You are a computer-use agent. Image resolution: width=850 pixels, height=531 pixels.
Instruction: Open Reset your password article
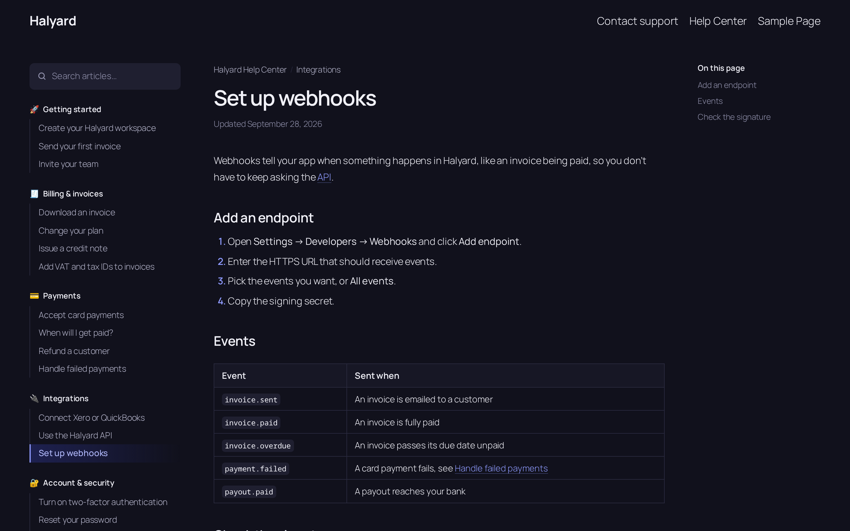coord(78,520)
